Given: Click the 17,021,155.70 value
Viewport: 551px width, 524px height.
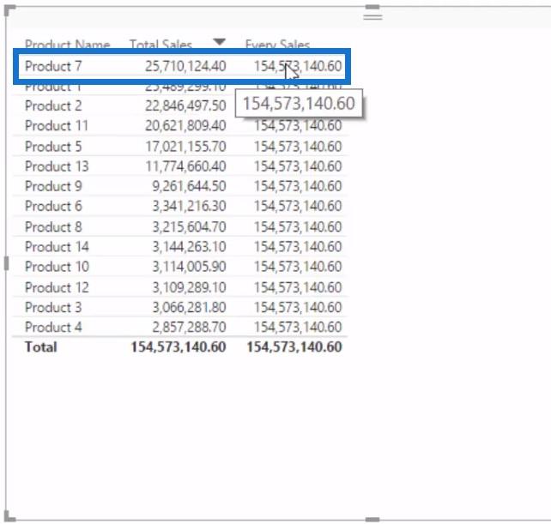Looking at the screenshot, I should point(185,146).
